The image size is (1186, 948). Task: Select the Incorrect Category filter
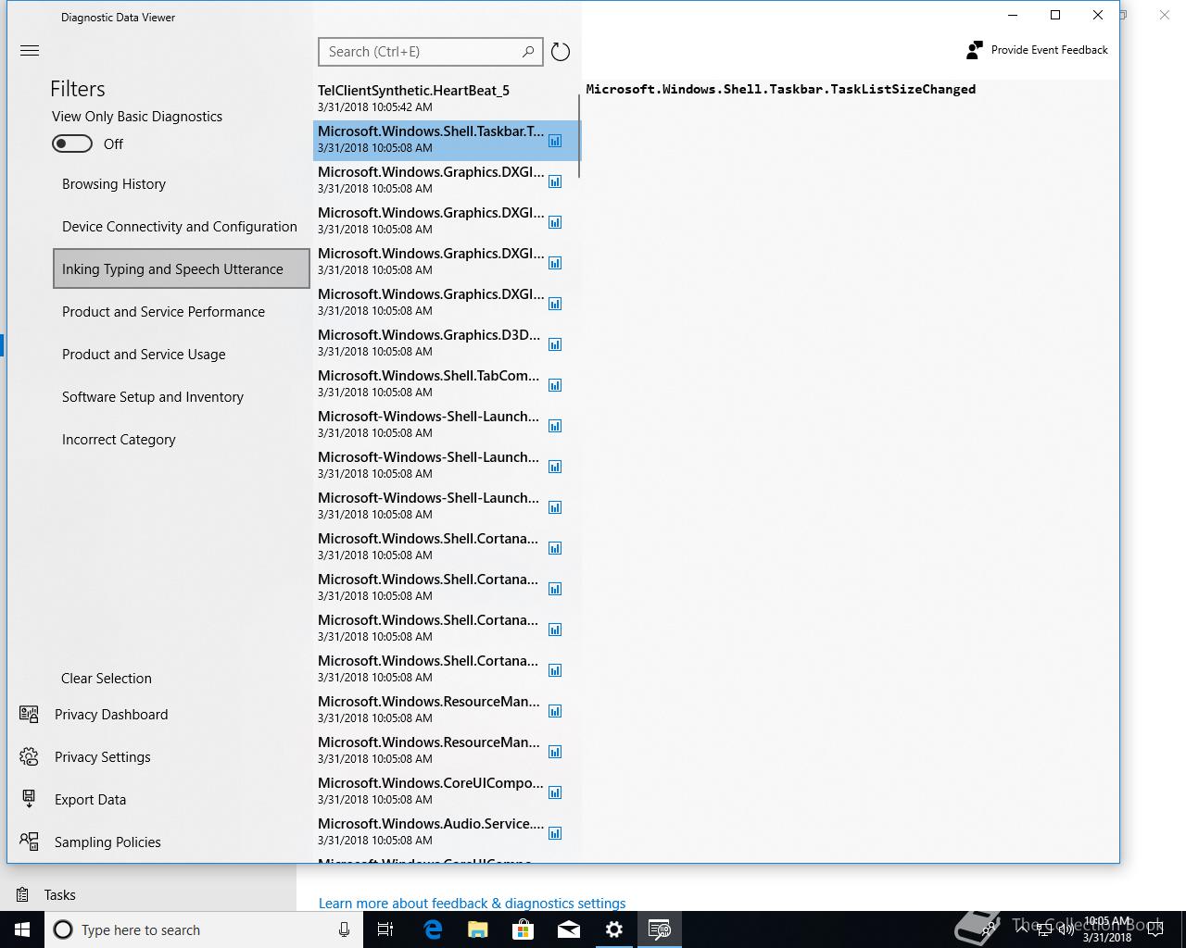pos(181,440)
